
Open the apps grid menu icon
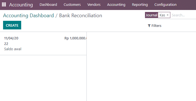[x=4, y=4]
